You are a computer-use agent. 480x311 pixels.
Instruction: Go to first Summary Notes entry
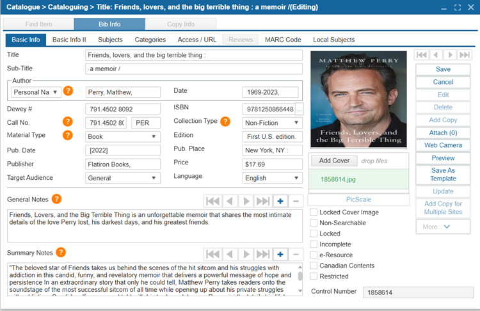pyautogui.click(x=212, y=255)
